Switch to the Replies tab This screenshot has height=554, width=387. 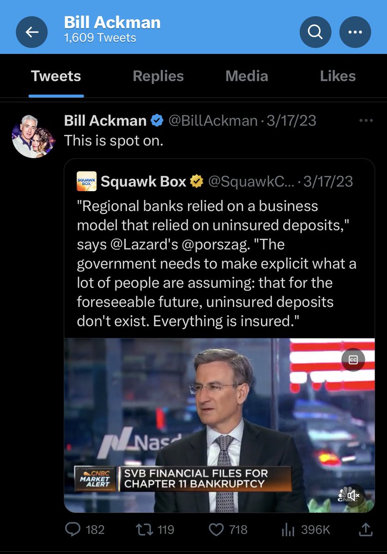coord(158,76)
